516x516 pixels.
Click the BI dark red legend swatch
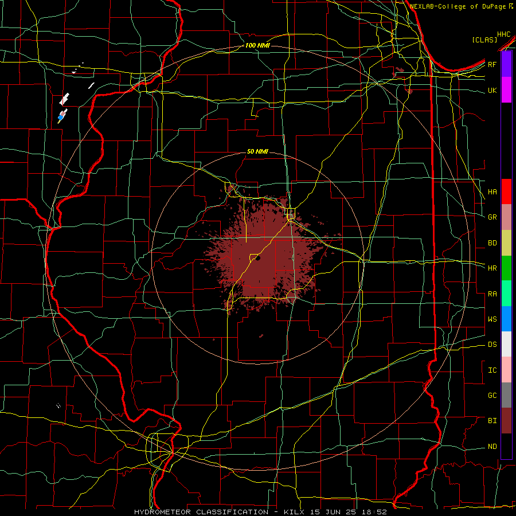pos(506,421)
